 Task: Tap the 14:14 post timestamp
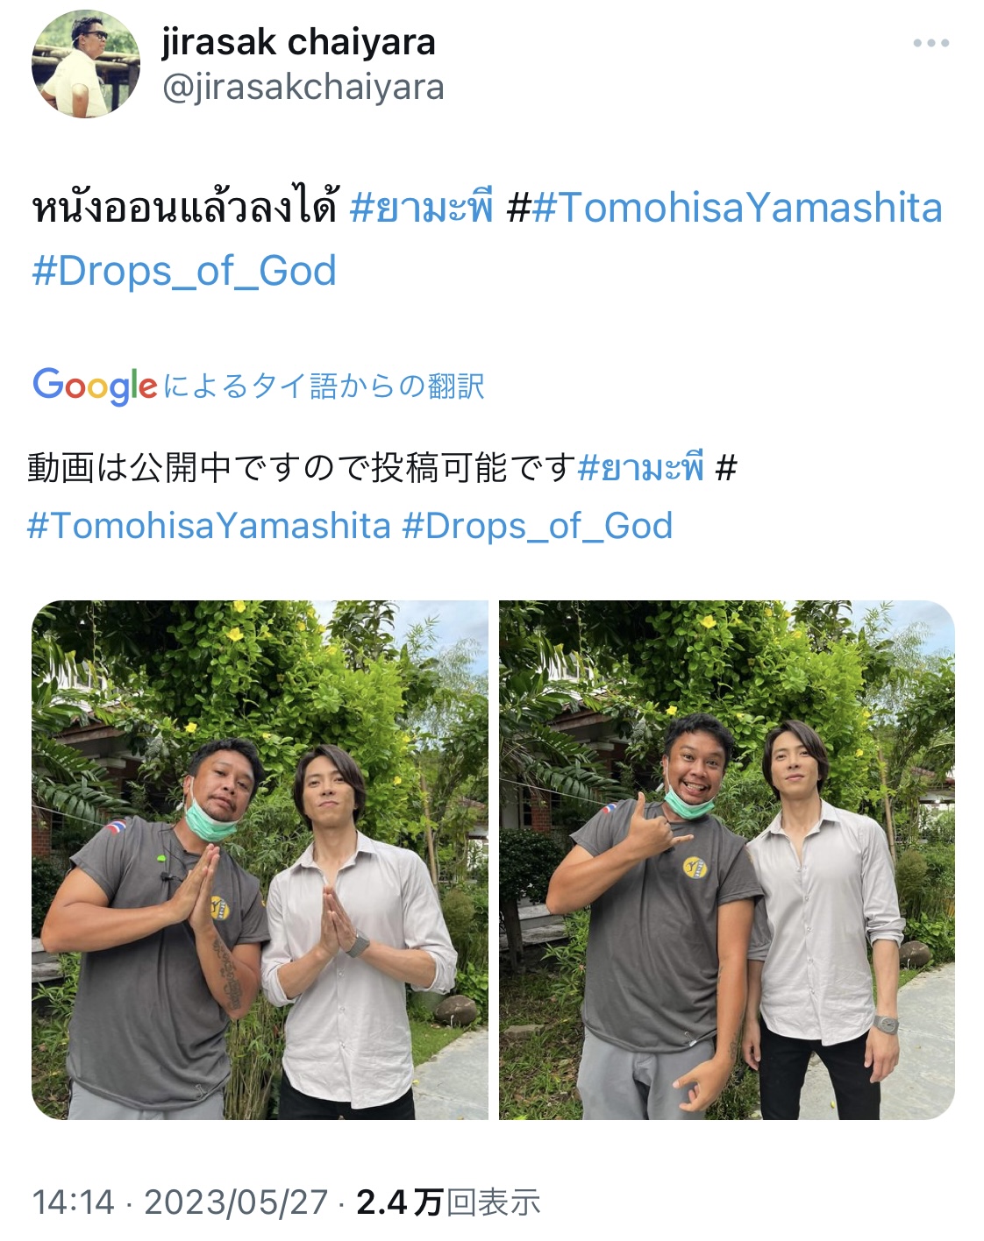73,1202
